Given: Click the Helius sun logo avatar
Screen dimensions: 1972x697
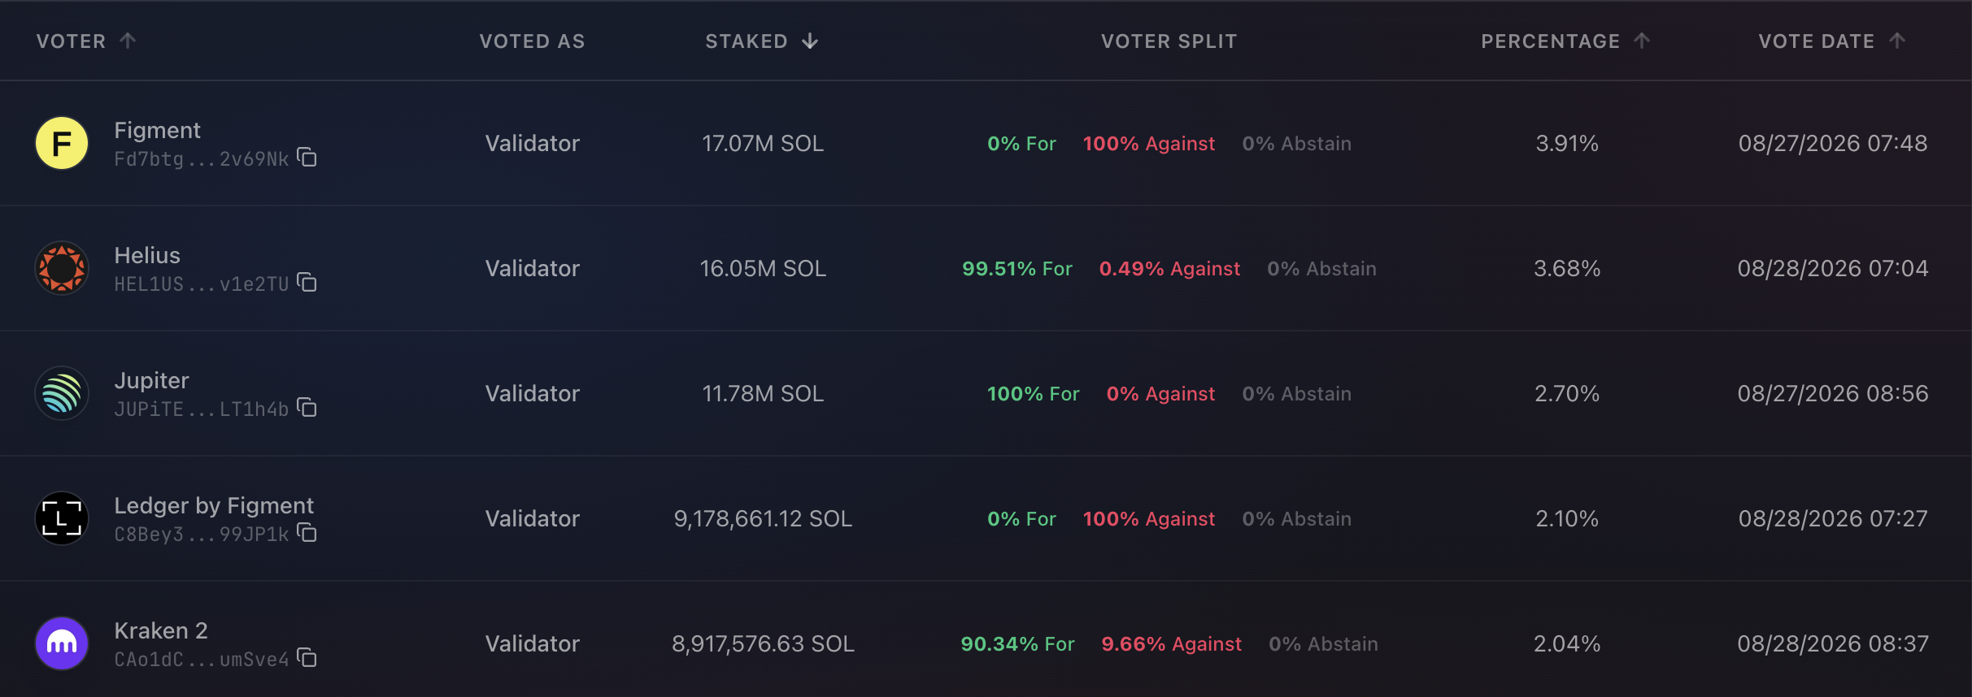Looking at the screenshot, I should (62, 268).
